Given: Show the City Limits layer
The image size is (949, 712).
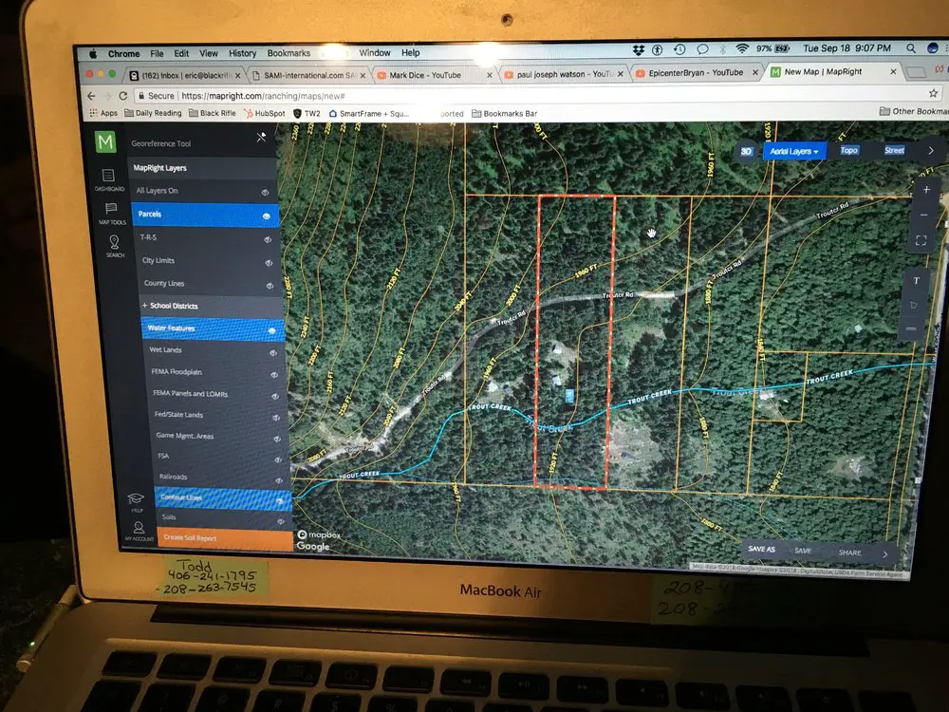Looking at the screenshot, I should coord(269,262).
